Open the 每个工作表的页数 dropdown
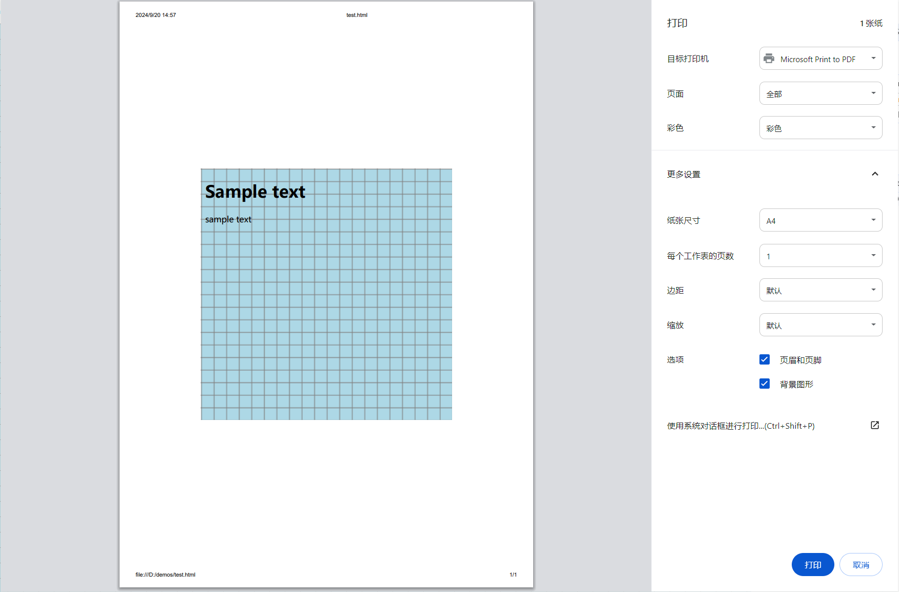The height and width of the screenshot is (592, 899). [820, 256]
